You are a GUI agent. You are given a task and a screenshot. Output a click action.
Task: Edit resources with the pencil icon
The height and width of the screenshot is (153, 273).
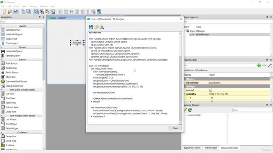[x=185, y=110]
